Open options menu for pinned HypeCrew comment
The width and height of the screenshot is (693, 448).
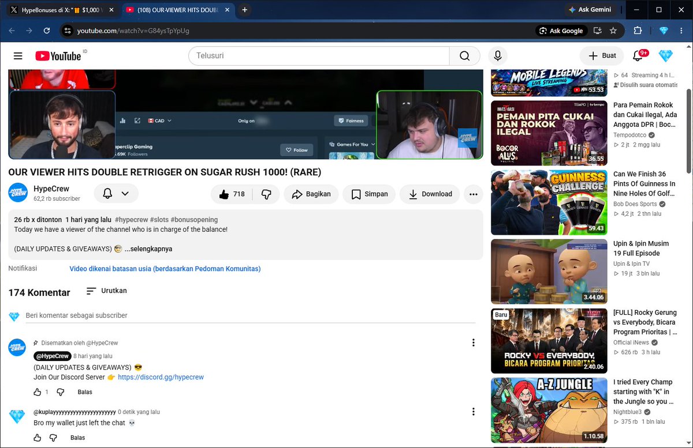tap(473, 342)
